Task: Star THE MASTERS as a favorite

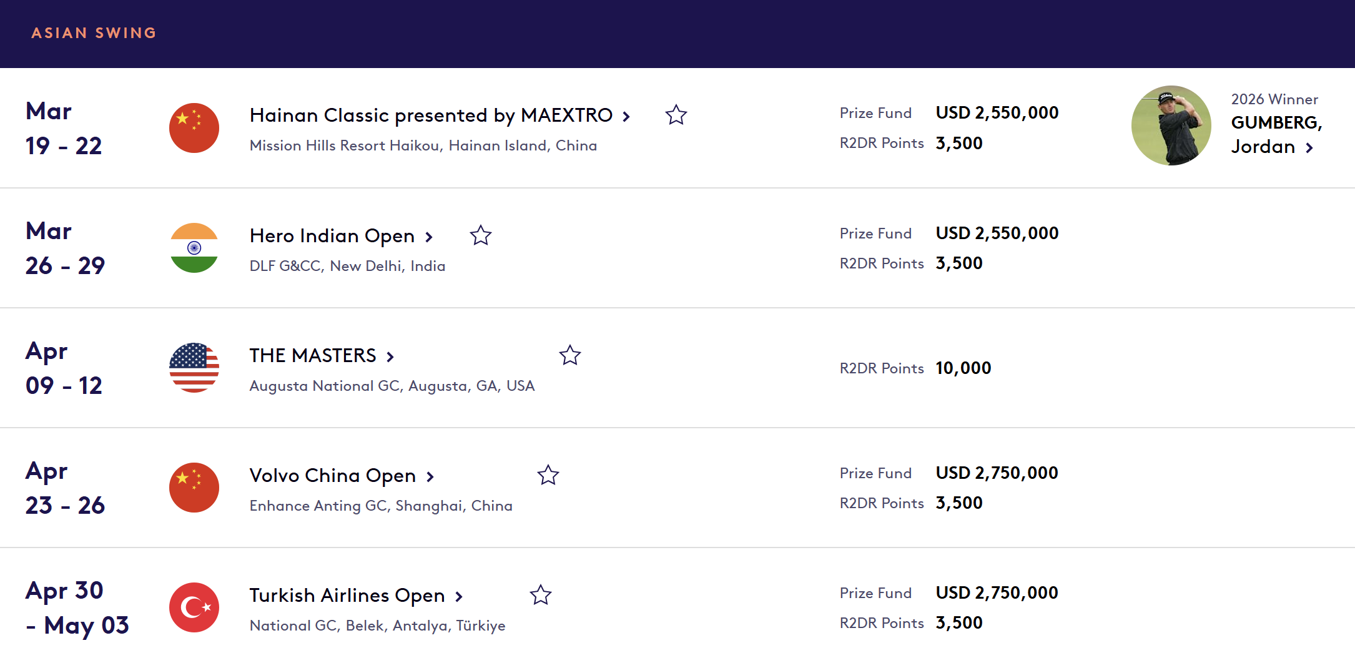Action: 570,355
